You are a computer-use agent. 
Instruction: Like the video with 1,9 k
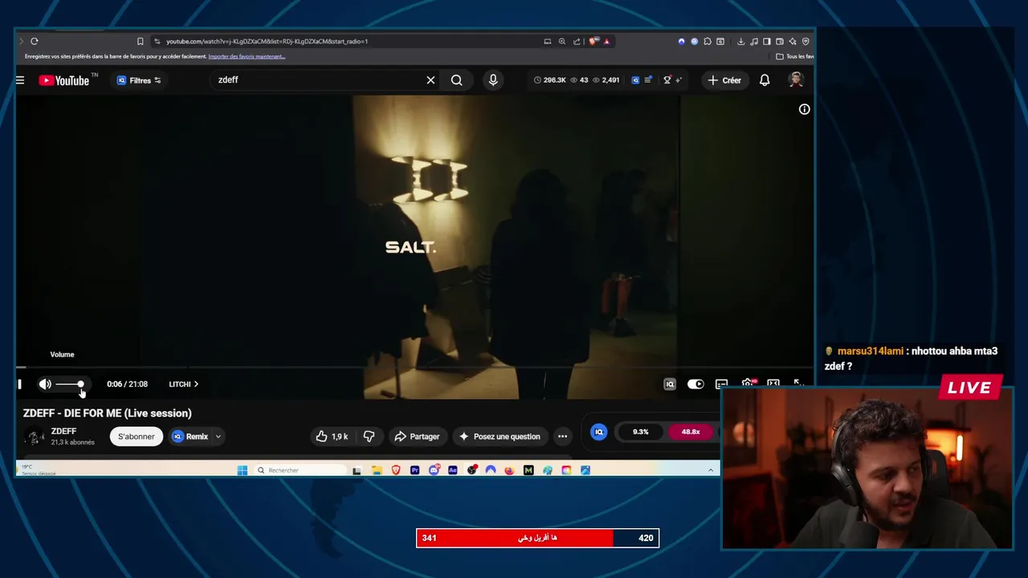(x=331, y=437)
